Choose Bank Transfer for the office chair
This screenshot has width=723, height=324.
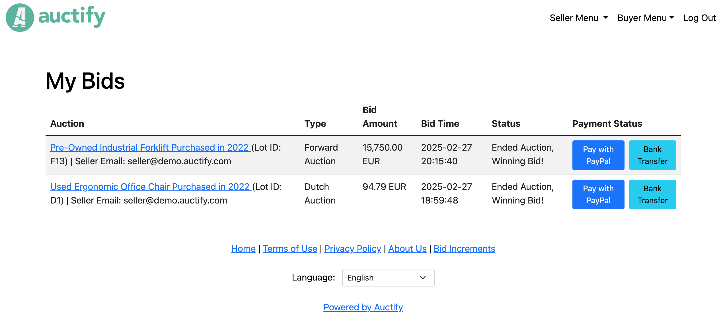coord(652,194)
